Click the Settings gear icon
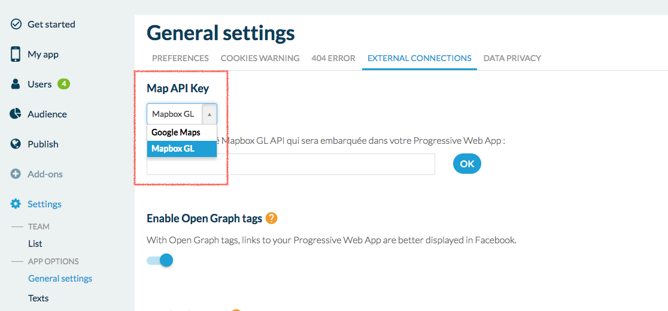Screen dimensions: 668x311 pyautogui.click(x=16, y=204)
